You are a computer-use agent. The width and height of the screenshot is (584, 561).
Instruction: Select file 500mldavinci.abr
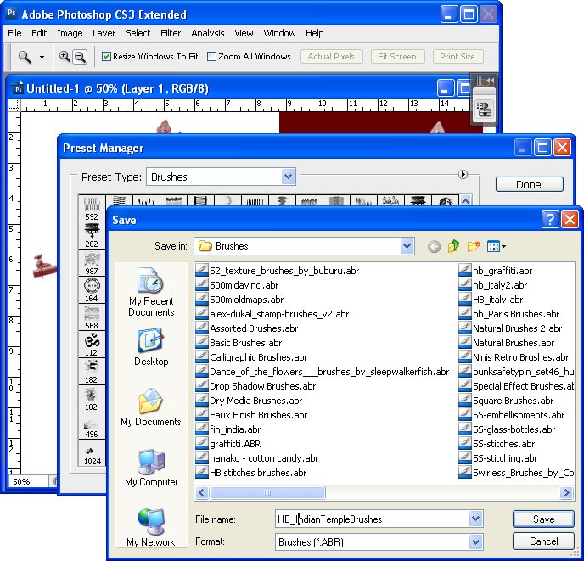tap(238, 285)
